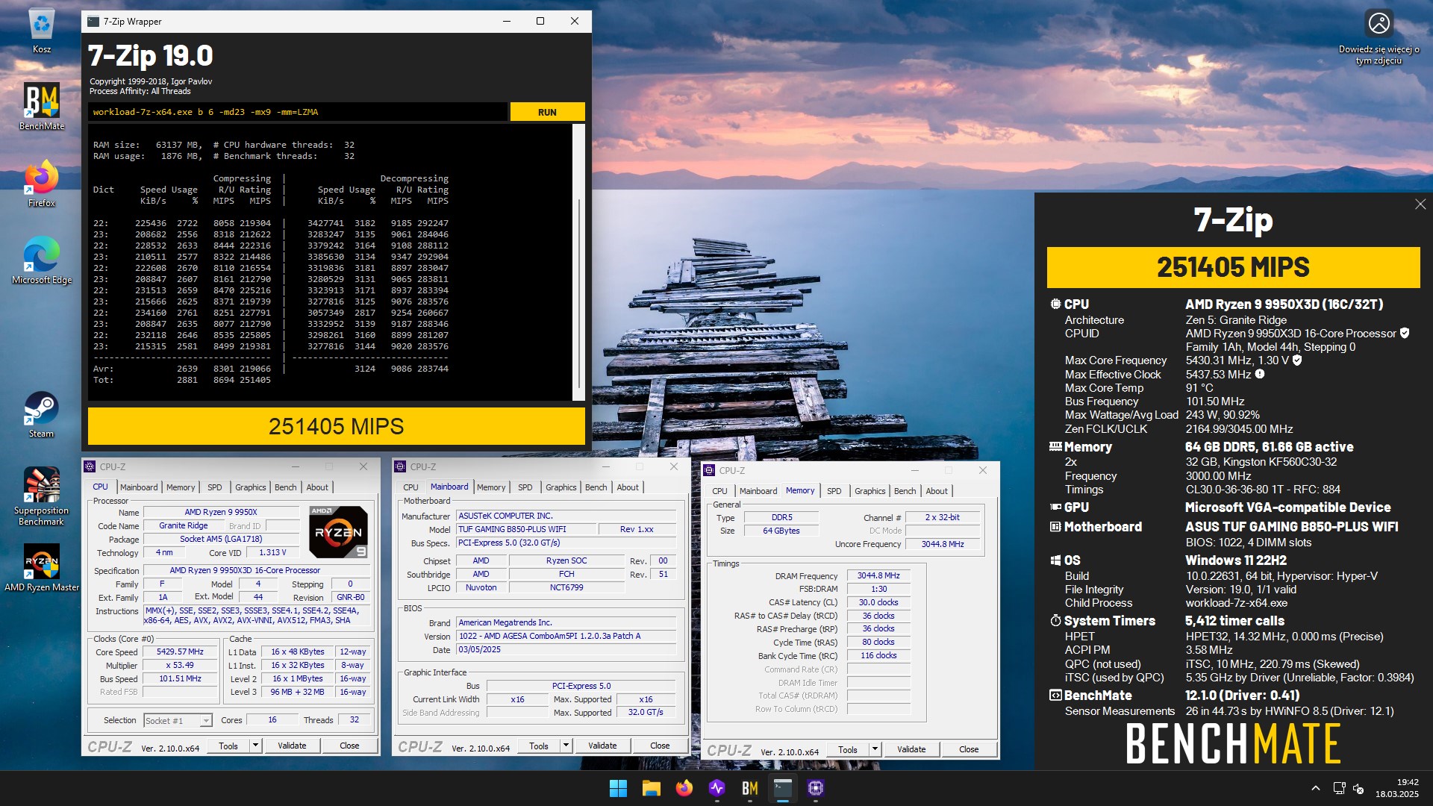Click the Mainboard Model field TUF GAMING B850-PLUS WIFI
1433x806 pixels.
click(x=527, y=529)
